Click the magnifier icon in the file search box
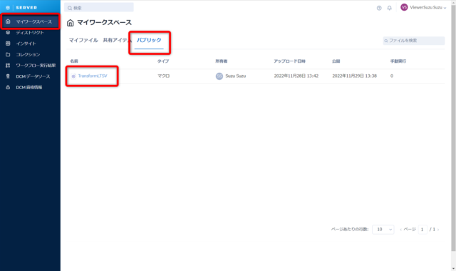Image resolution: width=456 pixels, height=271 pixels. (386, 41)
